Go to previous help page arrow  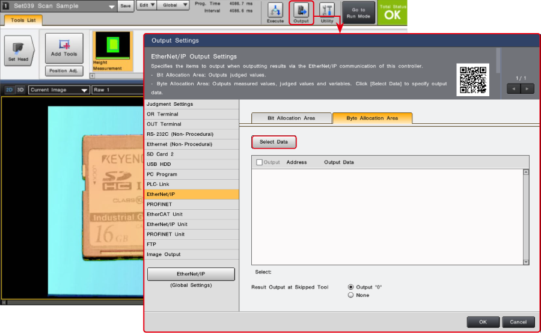click(513, 88)
